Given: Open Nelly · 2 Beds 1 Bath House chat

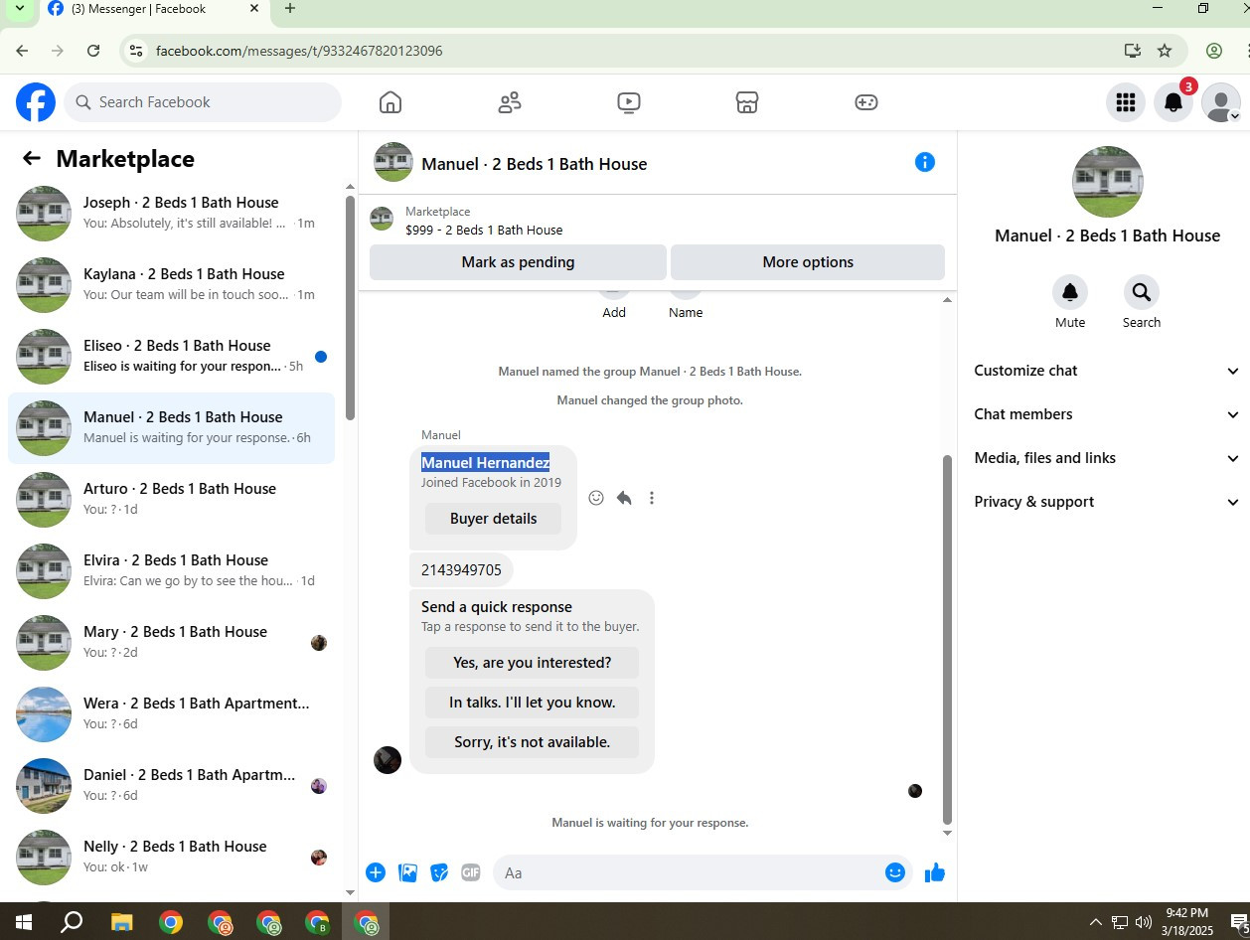Looking at the screenshot, I should click(x=172, y=858).
